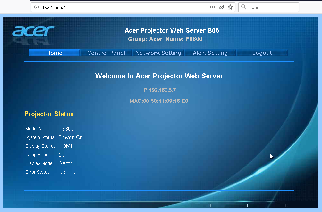Click the System Status: label
This screenshot has width=322, height=212.
point(40,137)
